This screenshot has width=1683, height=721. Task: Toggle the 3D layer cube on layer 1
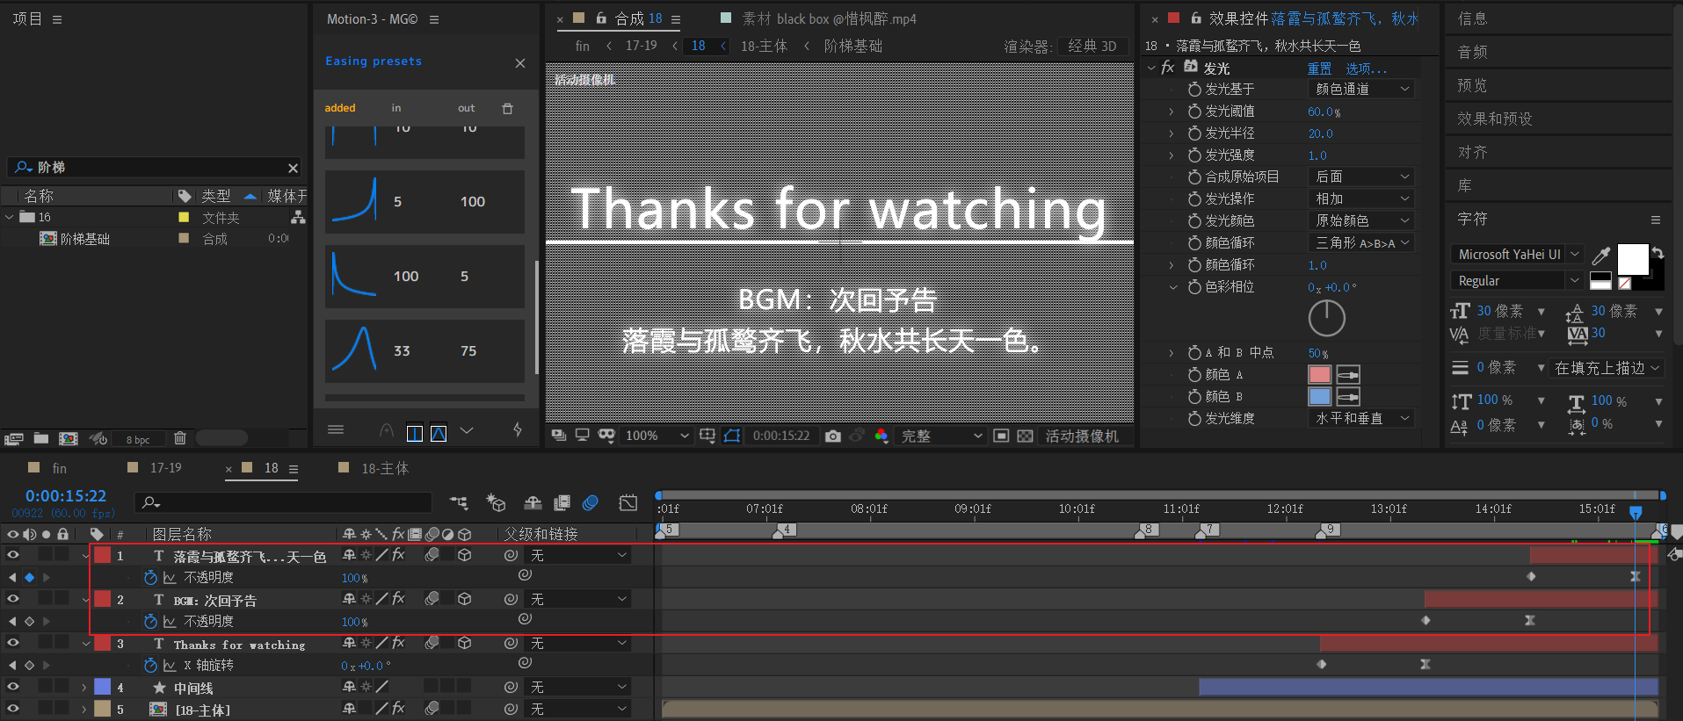465,555
